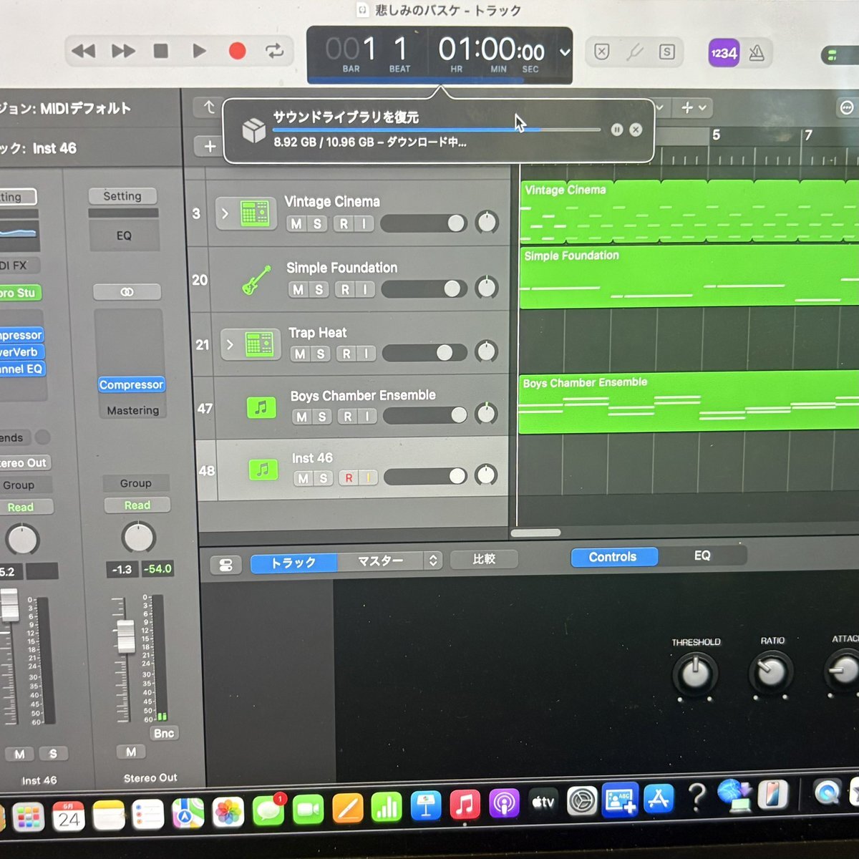Screen dimensions: 859x859
Task: Switch to the マスター tab
Action: (x=380, y=561)
